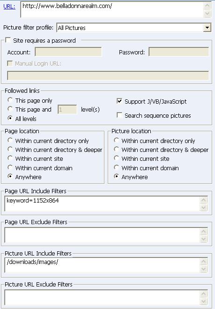Choose Picture location Within current directory only
Viewport: 215px width, 309px height.
116,140
